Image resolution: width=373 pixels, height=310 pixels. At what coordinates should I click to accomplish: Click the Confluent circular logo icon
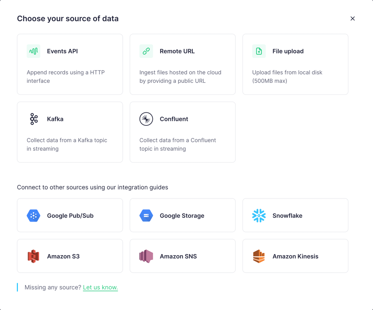pos(146,119)
